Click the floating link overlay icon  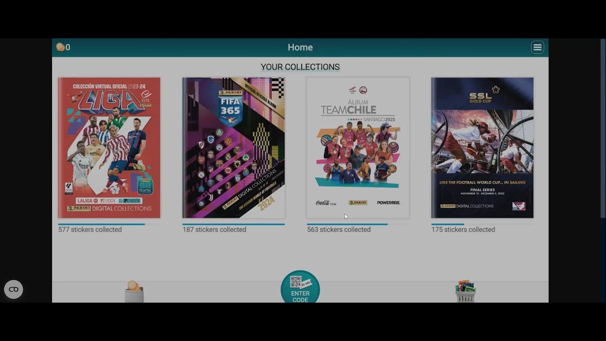[13, 289]
